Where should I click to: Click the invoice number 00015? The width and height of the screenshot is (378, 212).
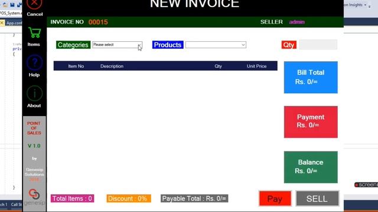click(98, 22)
